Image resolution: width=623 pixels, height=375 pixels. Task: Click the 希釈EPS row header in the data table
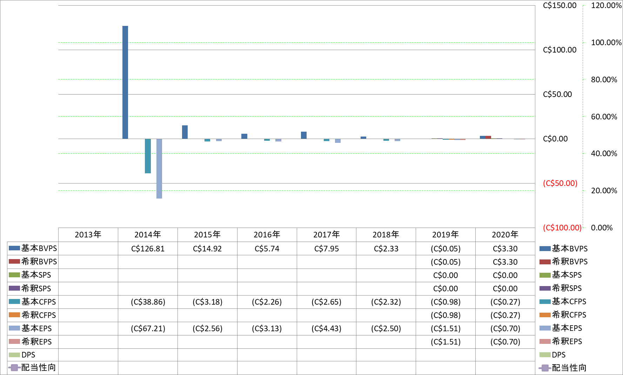click(x=33, y=341)
